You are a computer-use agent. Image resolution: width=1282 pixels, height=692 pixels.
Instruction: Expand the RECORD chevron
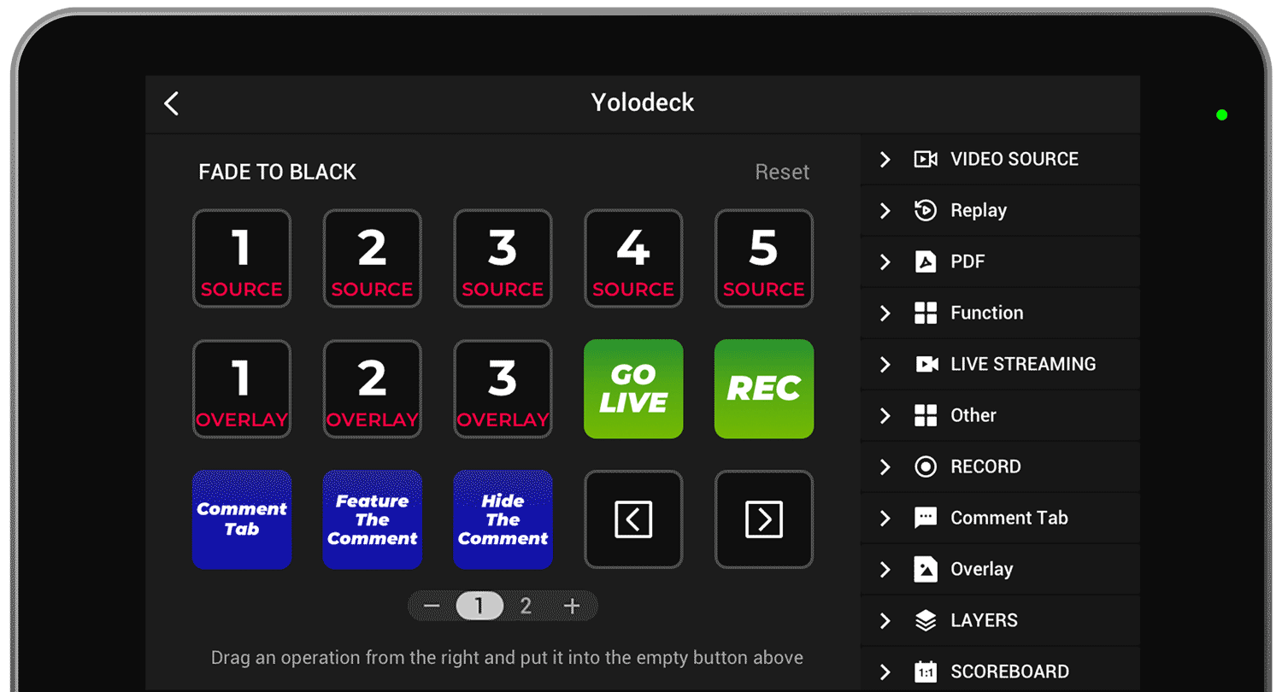885,466
